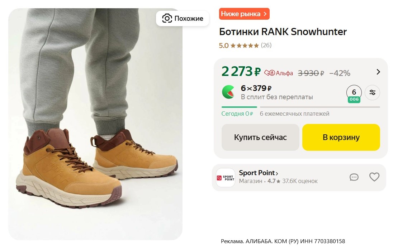Screen dimensions: 393x250
Task: Click the 6×379 ₽ split offer
Action: coord(256,88)
